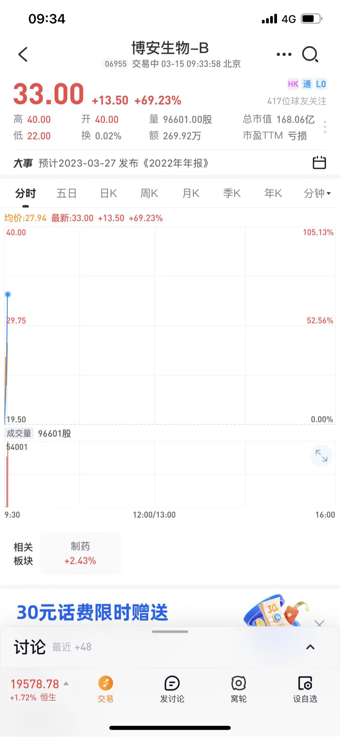Switch to the 日K tab

click(x=108, y=193)
